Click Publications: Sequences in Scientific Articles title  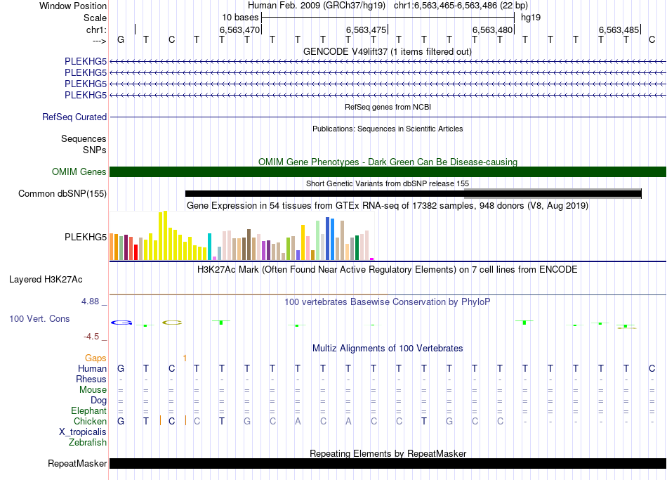[388, 129]
